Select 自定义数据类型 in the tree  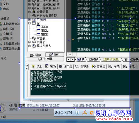click(x=47, y=16)
